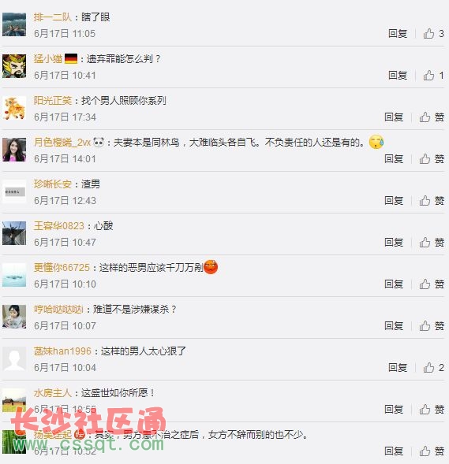Screen dimensions: 449x464
Task: Open 月色橙晞_2vx's avatar photo
Action: point(14,150)
